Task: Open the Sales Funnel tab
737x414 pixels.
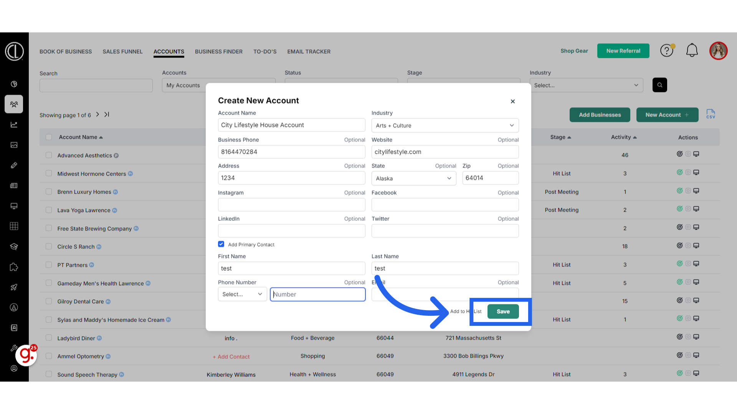Action: (x=122, y=51)
